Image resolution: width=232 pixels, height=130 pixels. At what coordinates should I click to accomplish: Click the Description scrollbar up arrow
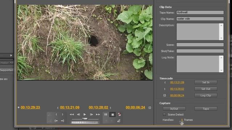pos(221,25)
